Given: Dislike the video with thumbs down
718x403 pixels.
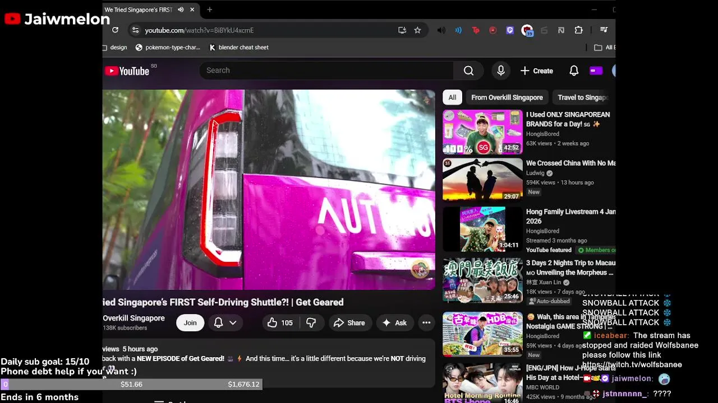Looking at the screenshot, I should tap(311, 322).
